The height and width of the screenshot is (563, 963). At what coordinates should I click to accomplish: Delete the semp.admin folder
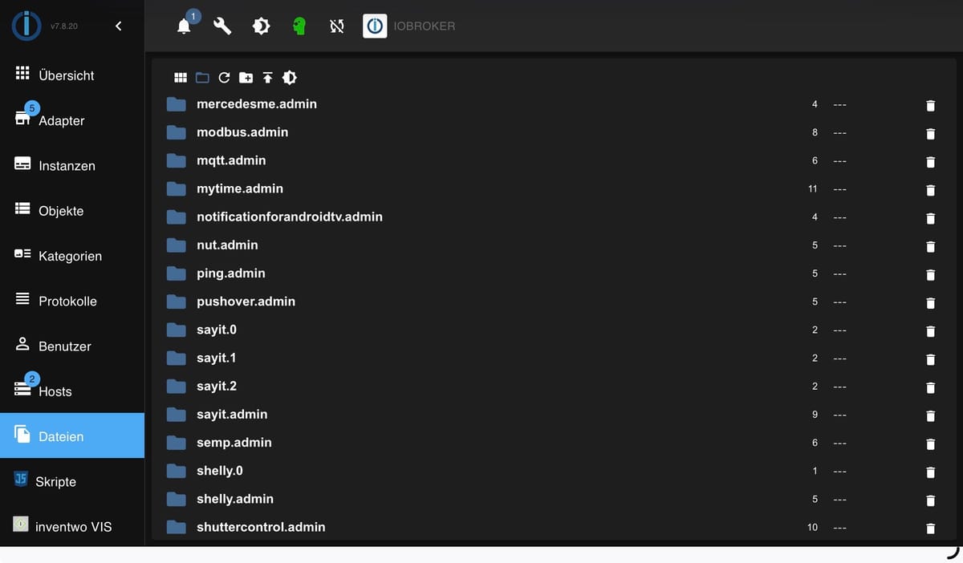tap(930, 444)
